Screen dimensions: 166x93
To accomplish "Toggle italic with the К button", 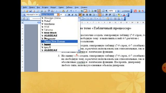I will pos(72,15).
